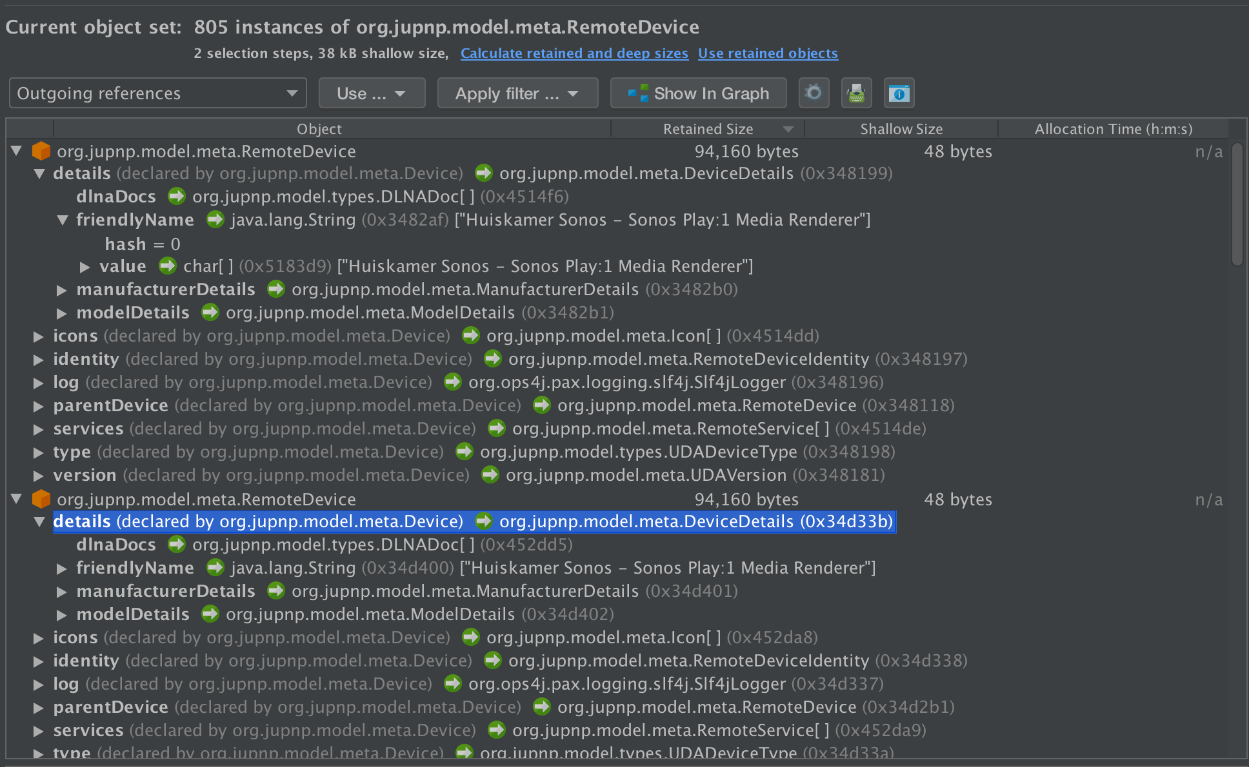Expand the log node 0x348196
This screenshot has width=1249, height=767.
pos(38,383)
